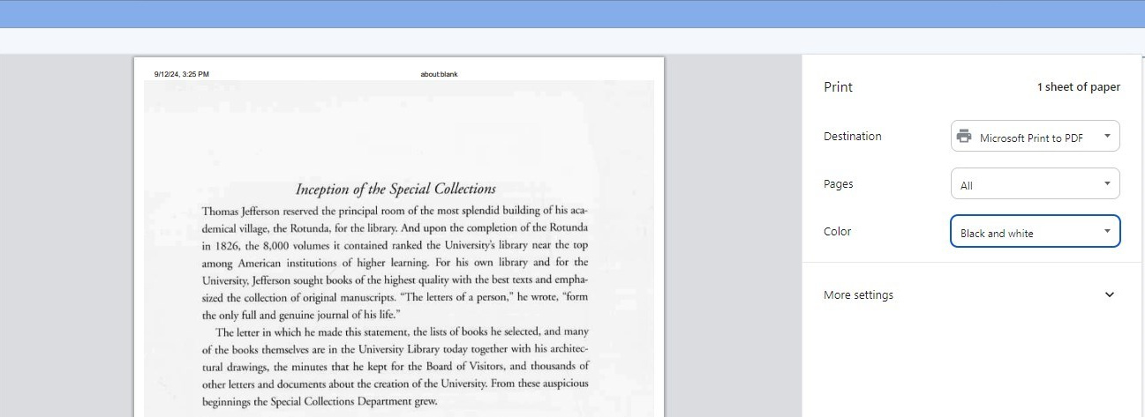Click the blue window title bar
1145x417 pixels.
[572, 13]
